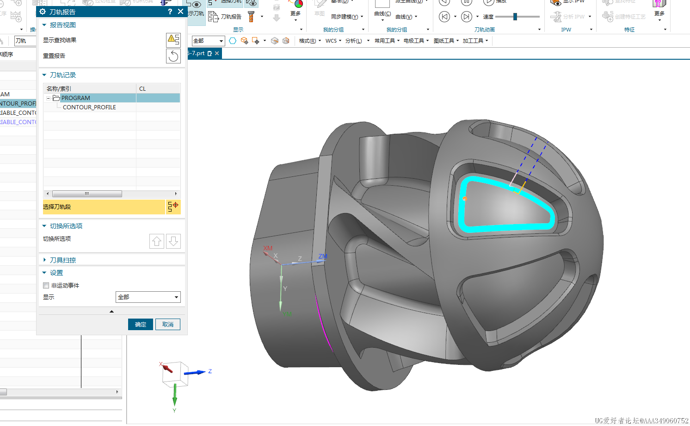Click the gray down arrow icon in 显示 group
The width and height of the screenshot is (690, 426).
tap(277, 18)
